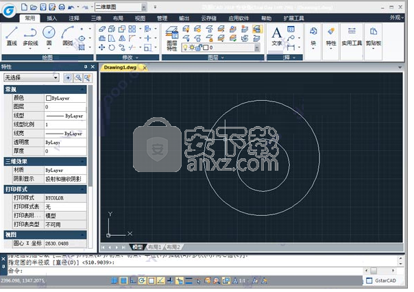The width and height of the screenshot is (414, 292).
Task: Click the Mirror tool icon
Action: pyautogui.click(x=122, y=38)
